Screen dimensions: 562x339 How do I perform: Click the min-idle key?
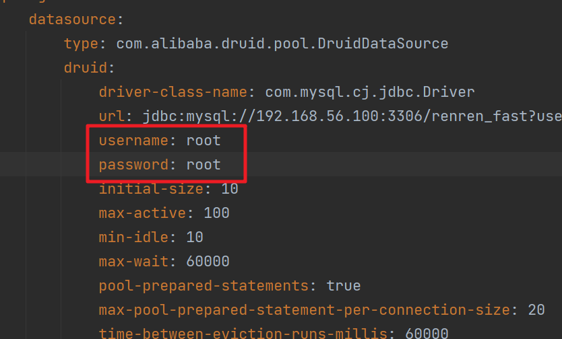click(133, 237)
